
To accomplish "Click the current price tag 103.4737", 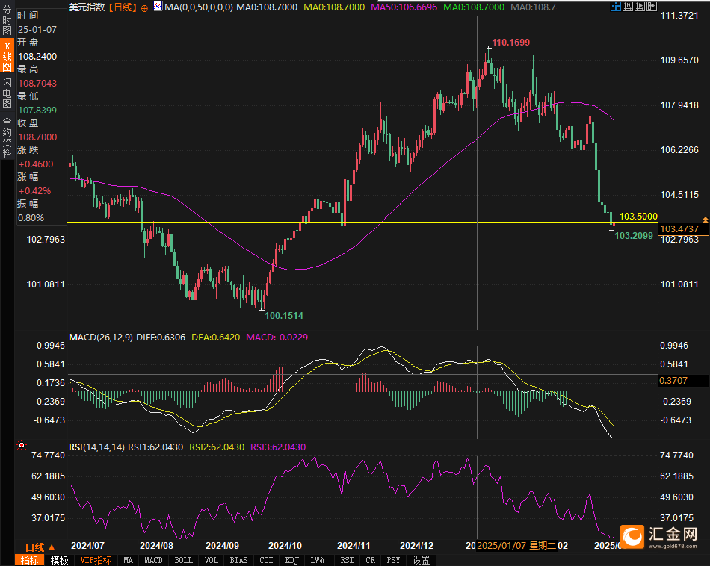I will pos(682,229).
